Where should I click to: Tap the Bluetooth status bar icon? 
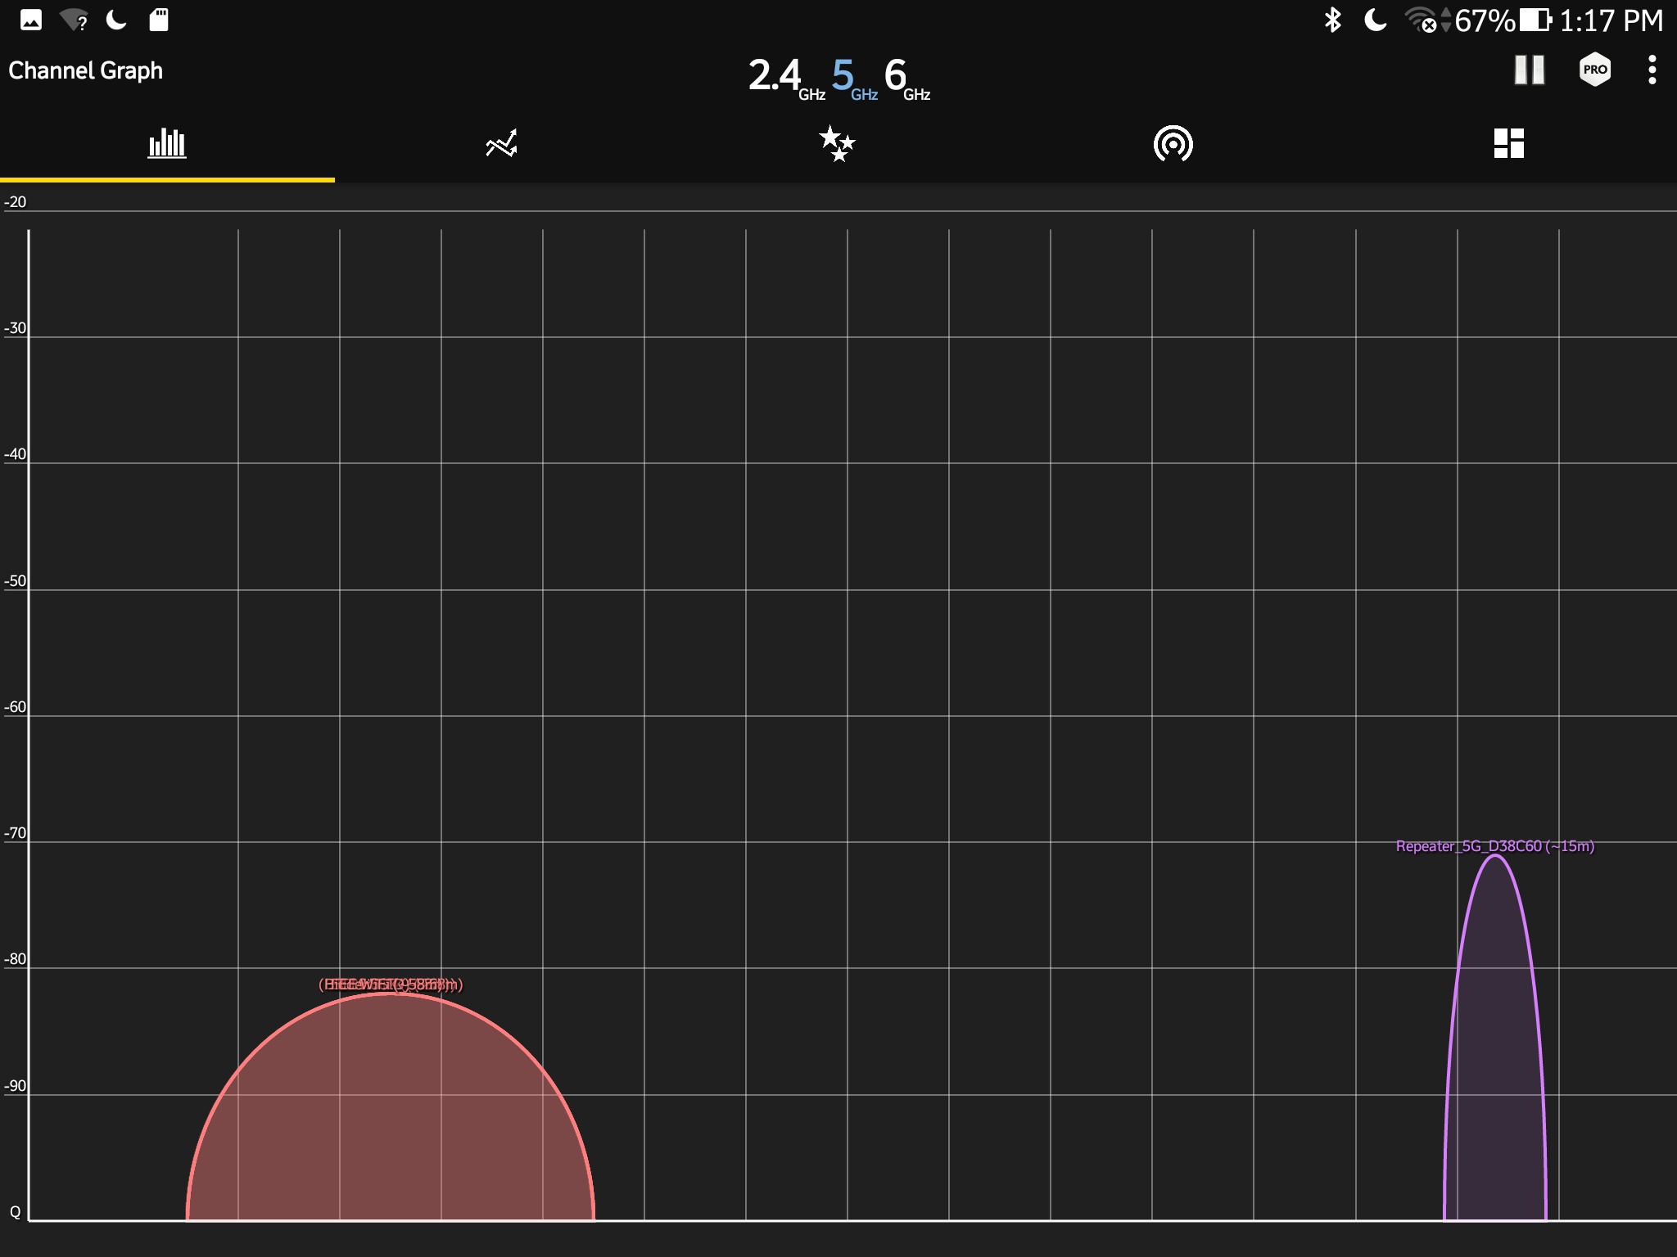click(x=1332, y=20)
